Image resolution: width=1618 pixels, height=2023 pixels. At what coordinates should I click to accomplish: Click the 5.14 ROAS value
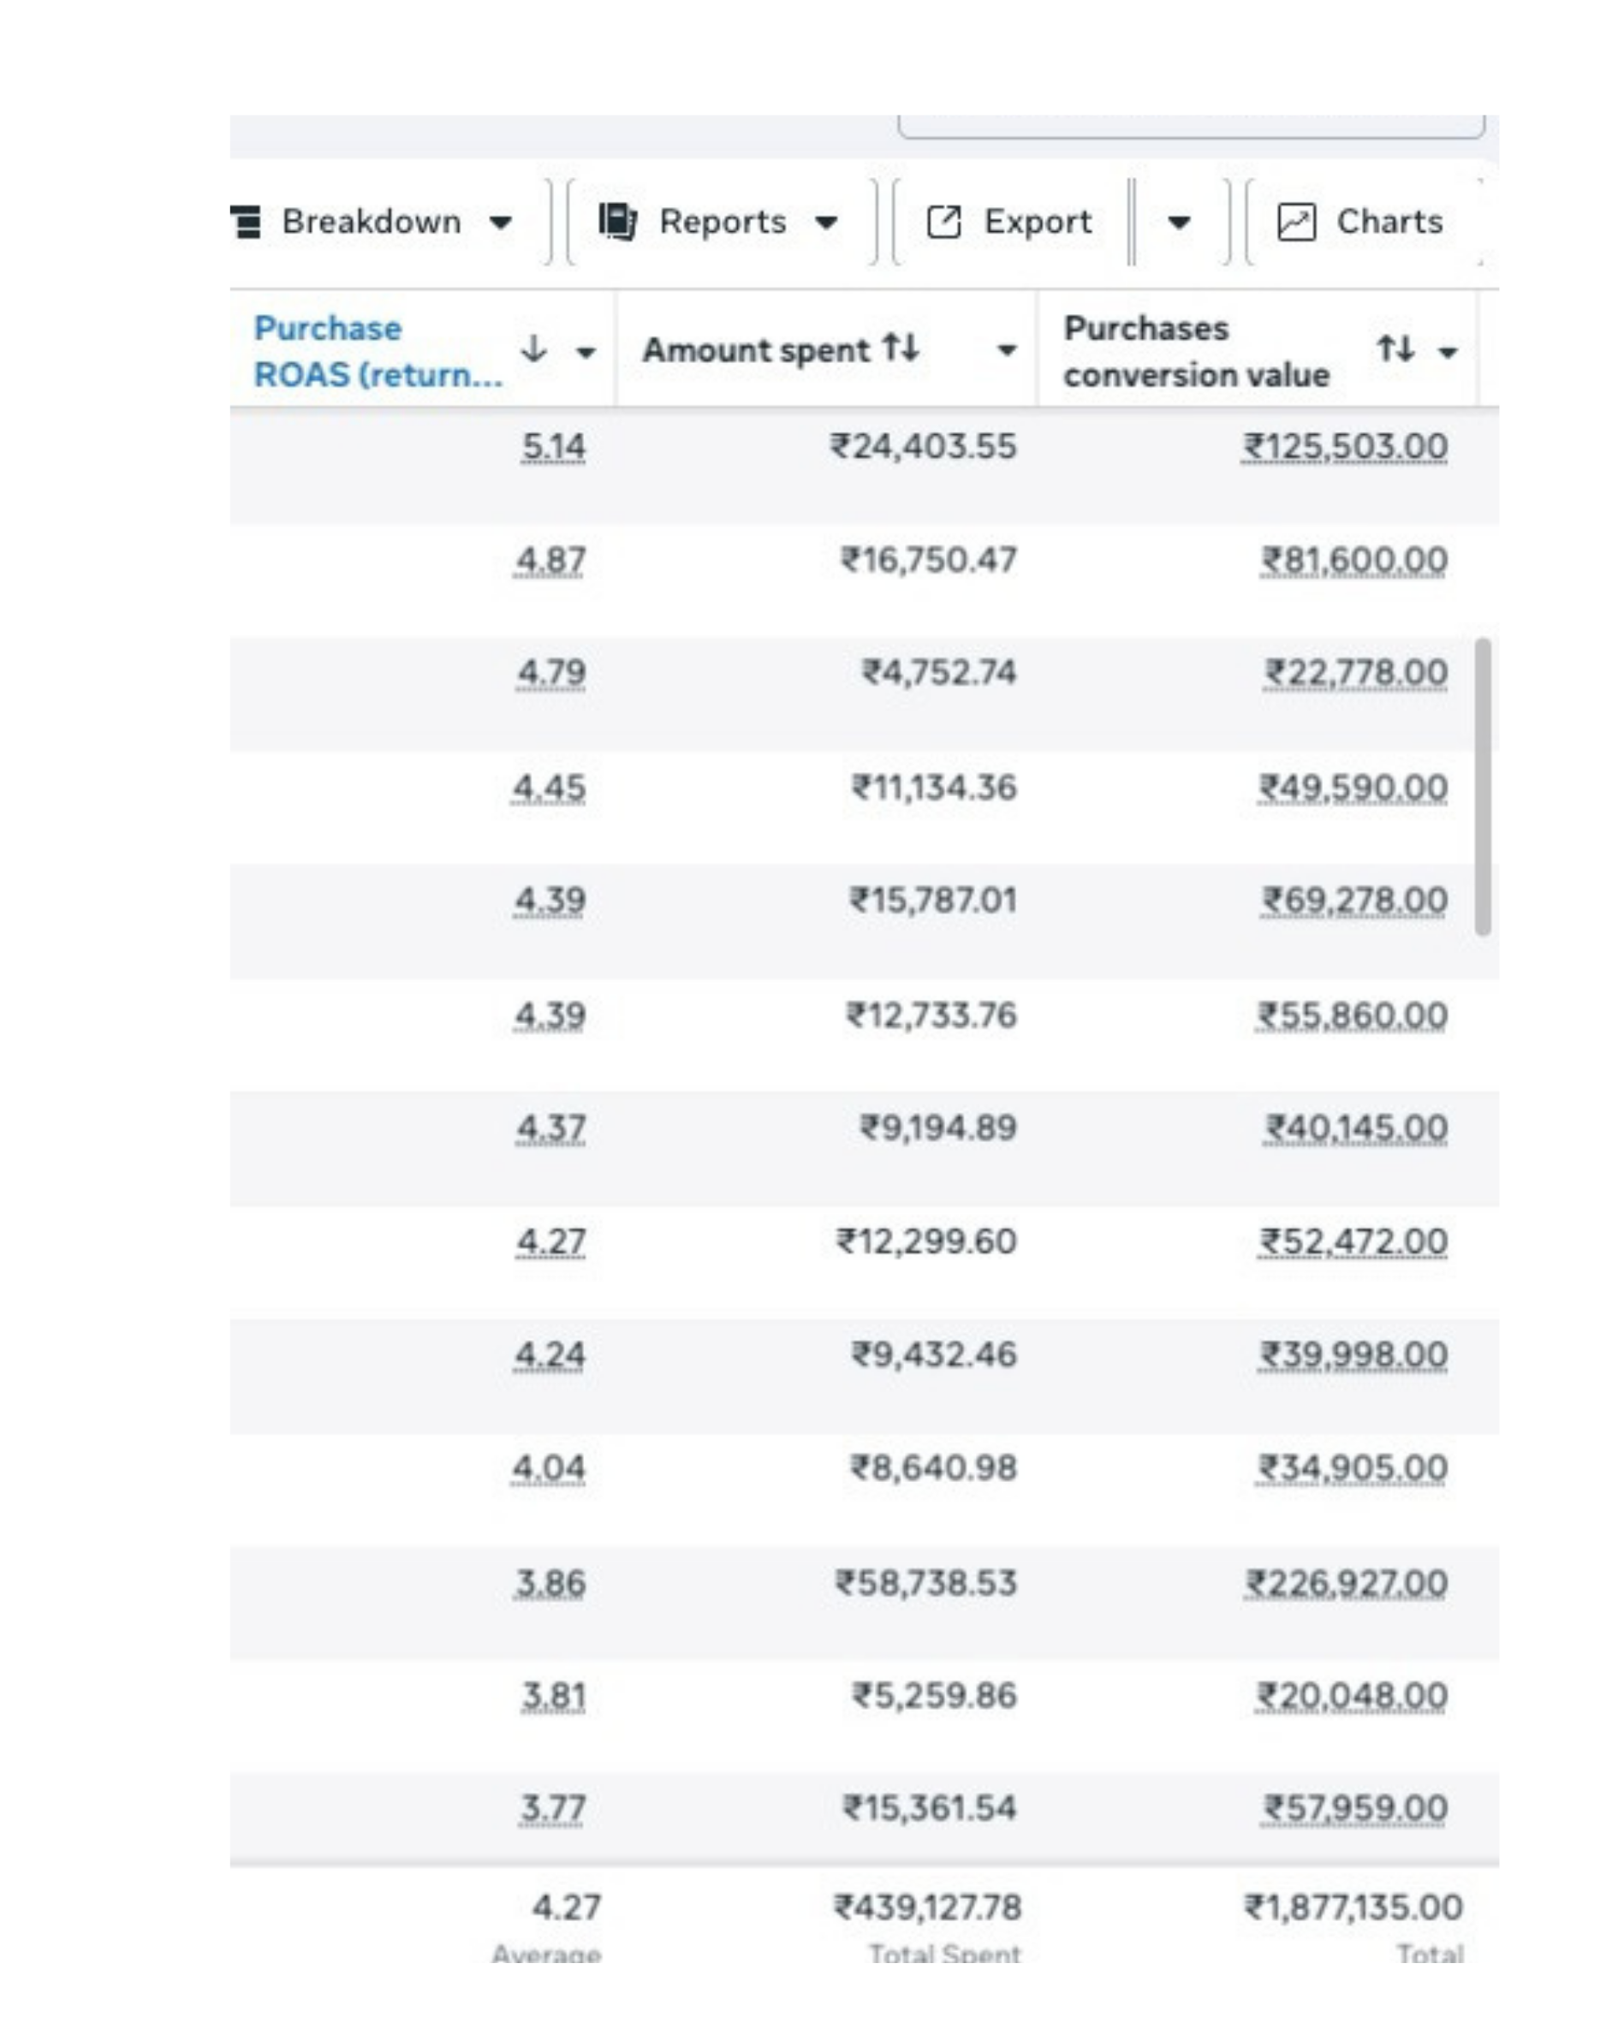(x=554, y=447)
